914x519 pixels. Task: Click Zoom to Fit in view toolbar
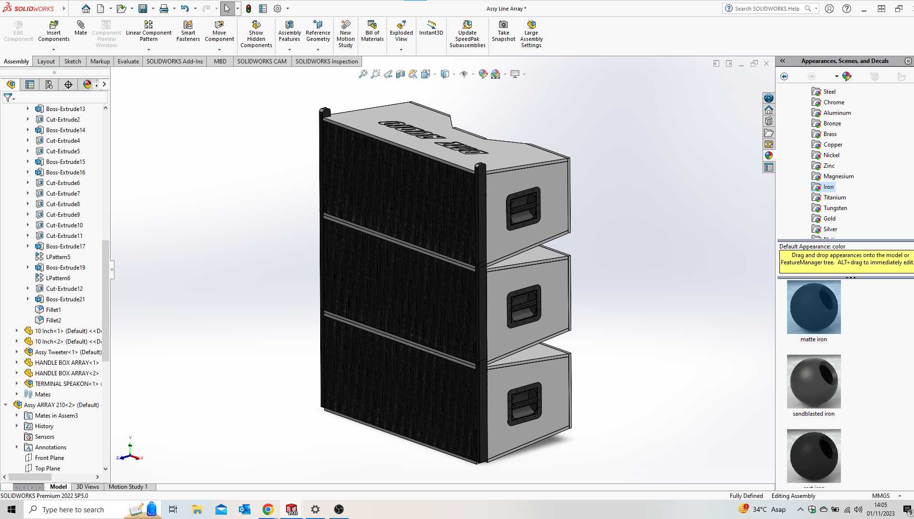363,74
